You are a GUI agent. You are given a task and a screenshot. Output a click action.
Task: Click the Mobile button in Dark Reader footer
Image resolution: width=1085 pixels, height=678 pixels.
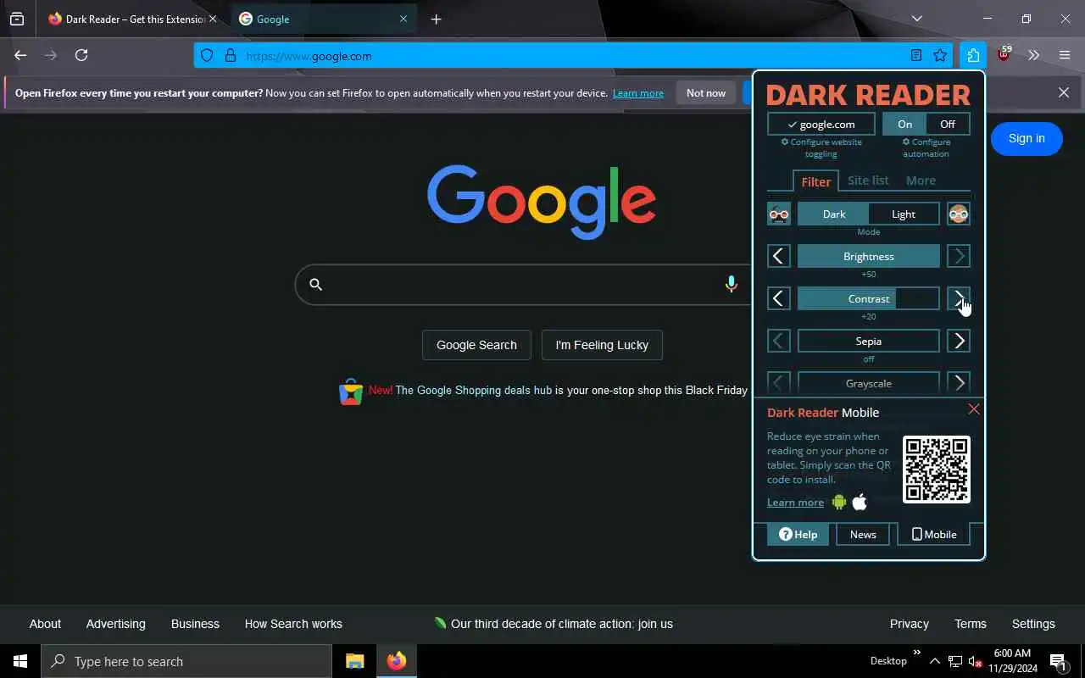[x=933, y=534]
